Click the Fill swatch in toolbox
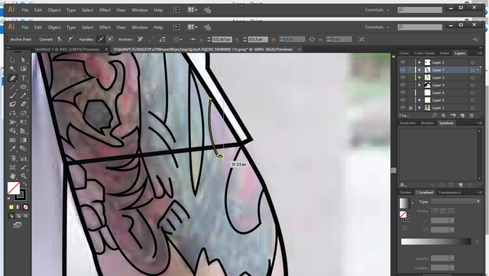Screen dimensions: 489x276 [x=14, y=188]
